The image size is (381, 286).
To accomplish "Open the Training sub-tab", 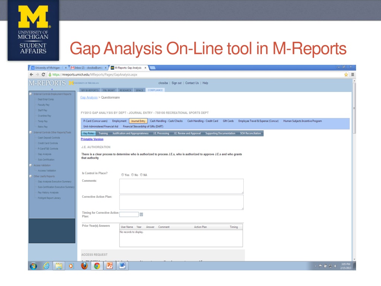I will (x=103, y=133).
